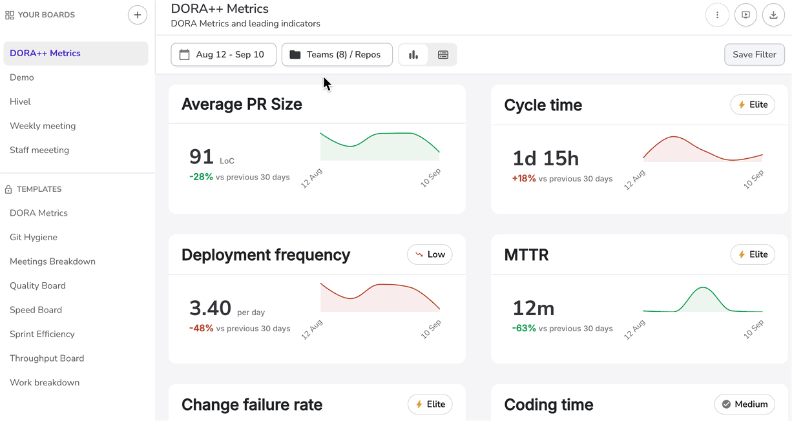Open the Demo board

coord(22,77)
